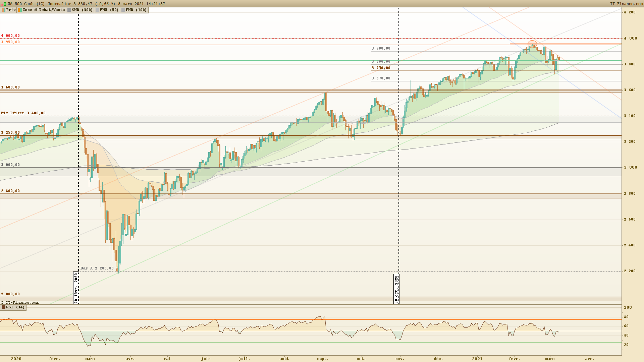The image size is (644, 362).
Task: Click the 4 000,00 red resistance label
Action: [10, 36]
